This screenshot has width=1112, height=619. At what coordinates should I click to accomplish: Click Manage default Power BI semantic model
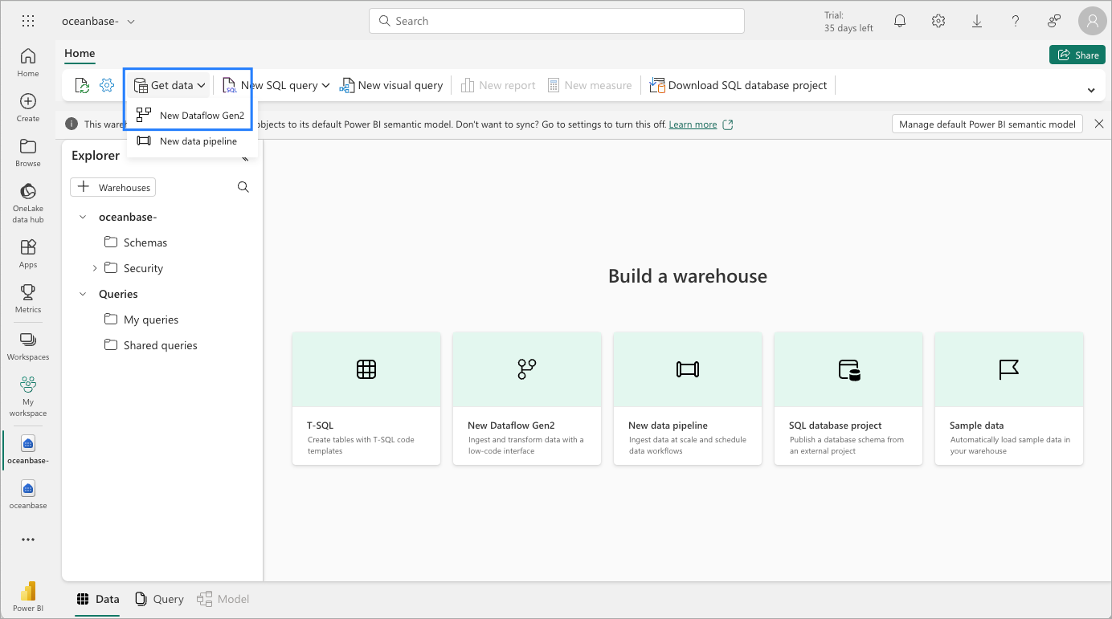(x=987, y=124)
